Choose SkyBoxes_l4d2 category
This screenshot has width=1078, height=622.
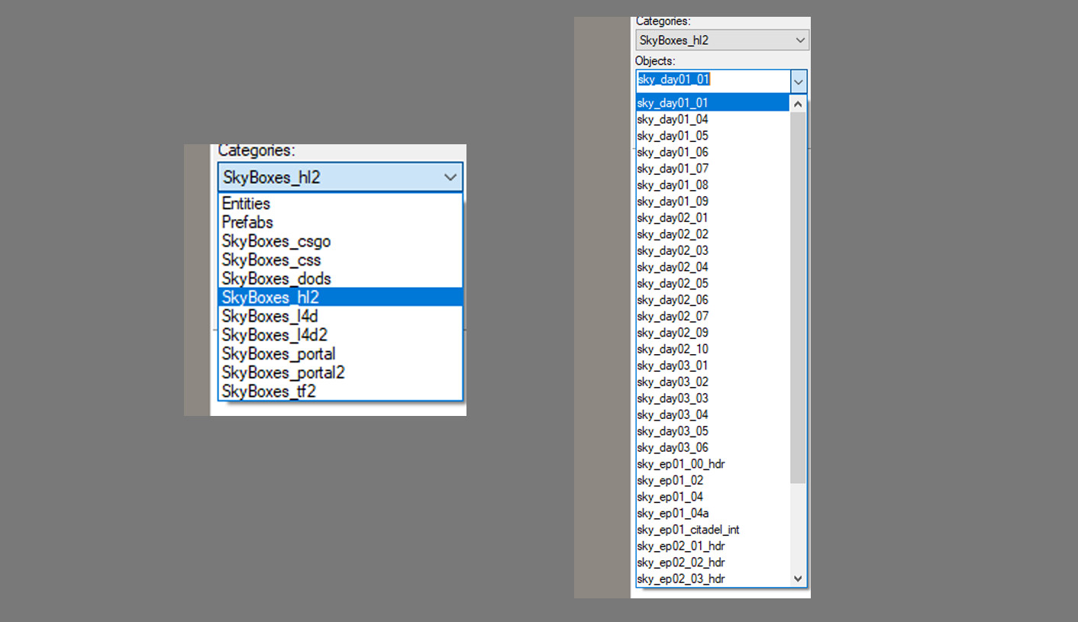click(x=274, y=335)
